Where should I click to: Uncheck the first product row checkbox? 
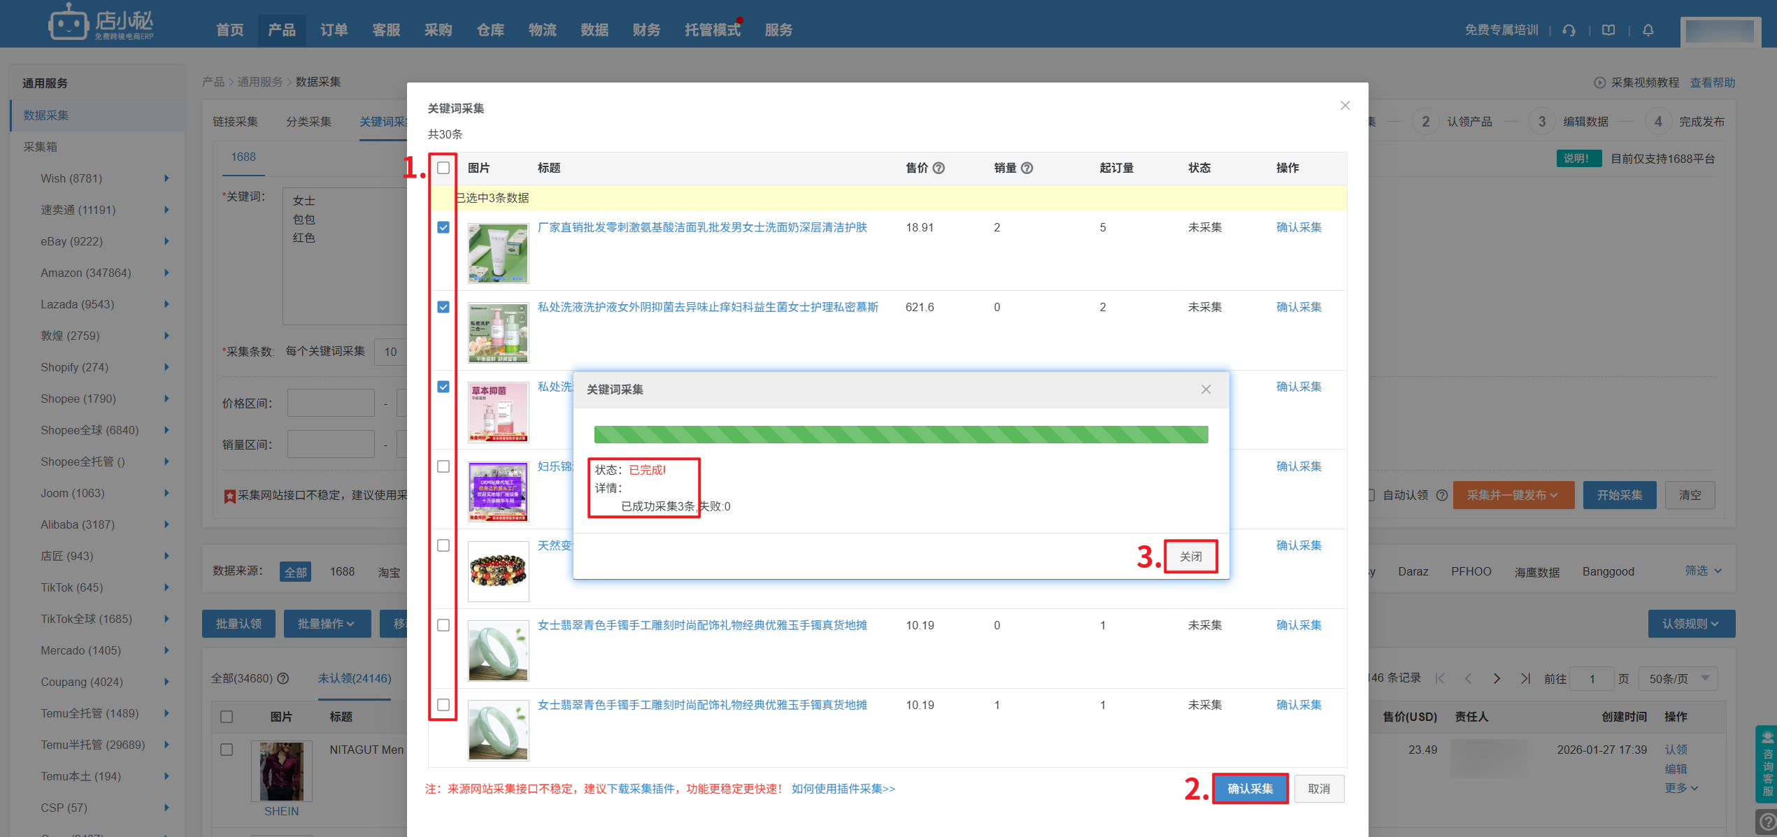pyautogui.click(x=443, y=228)
